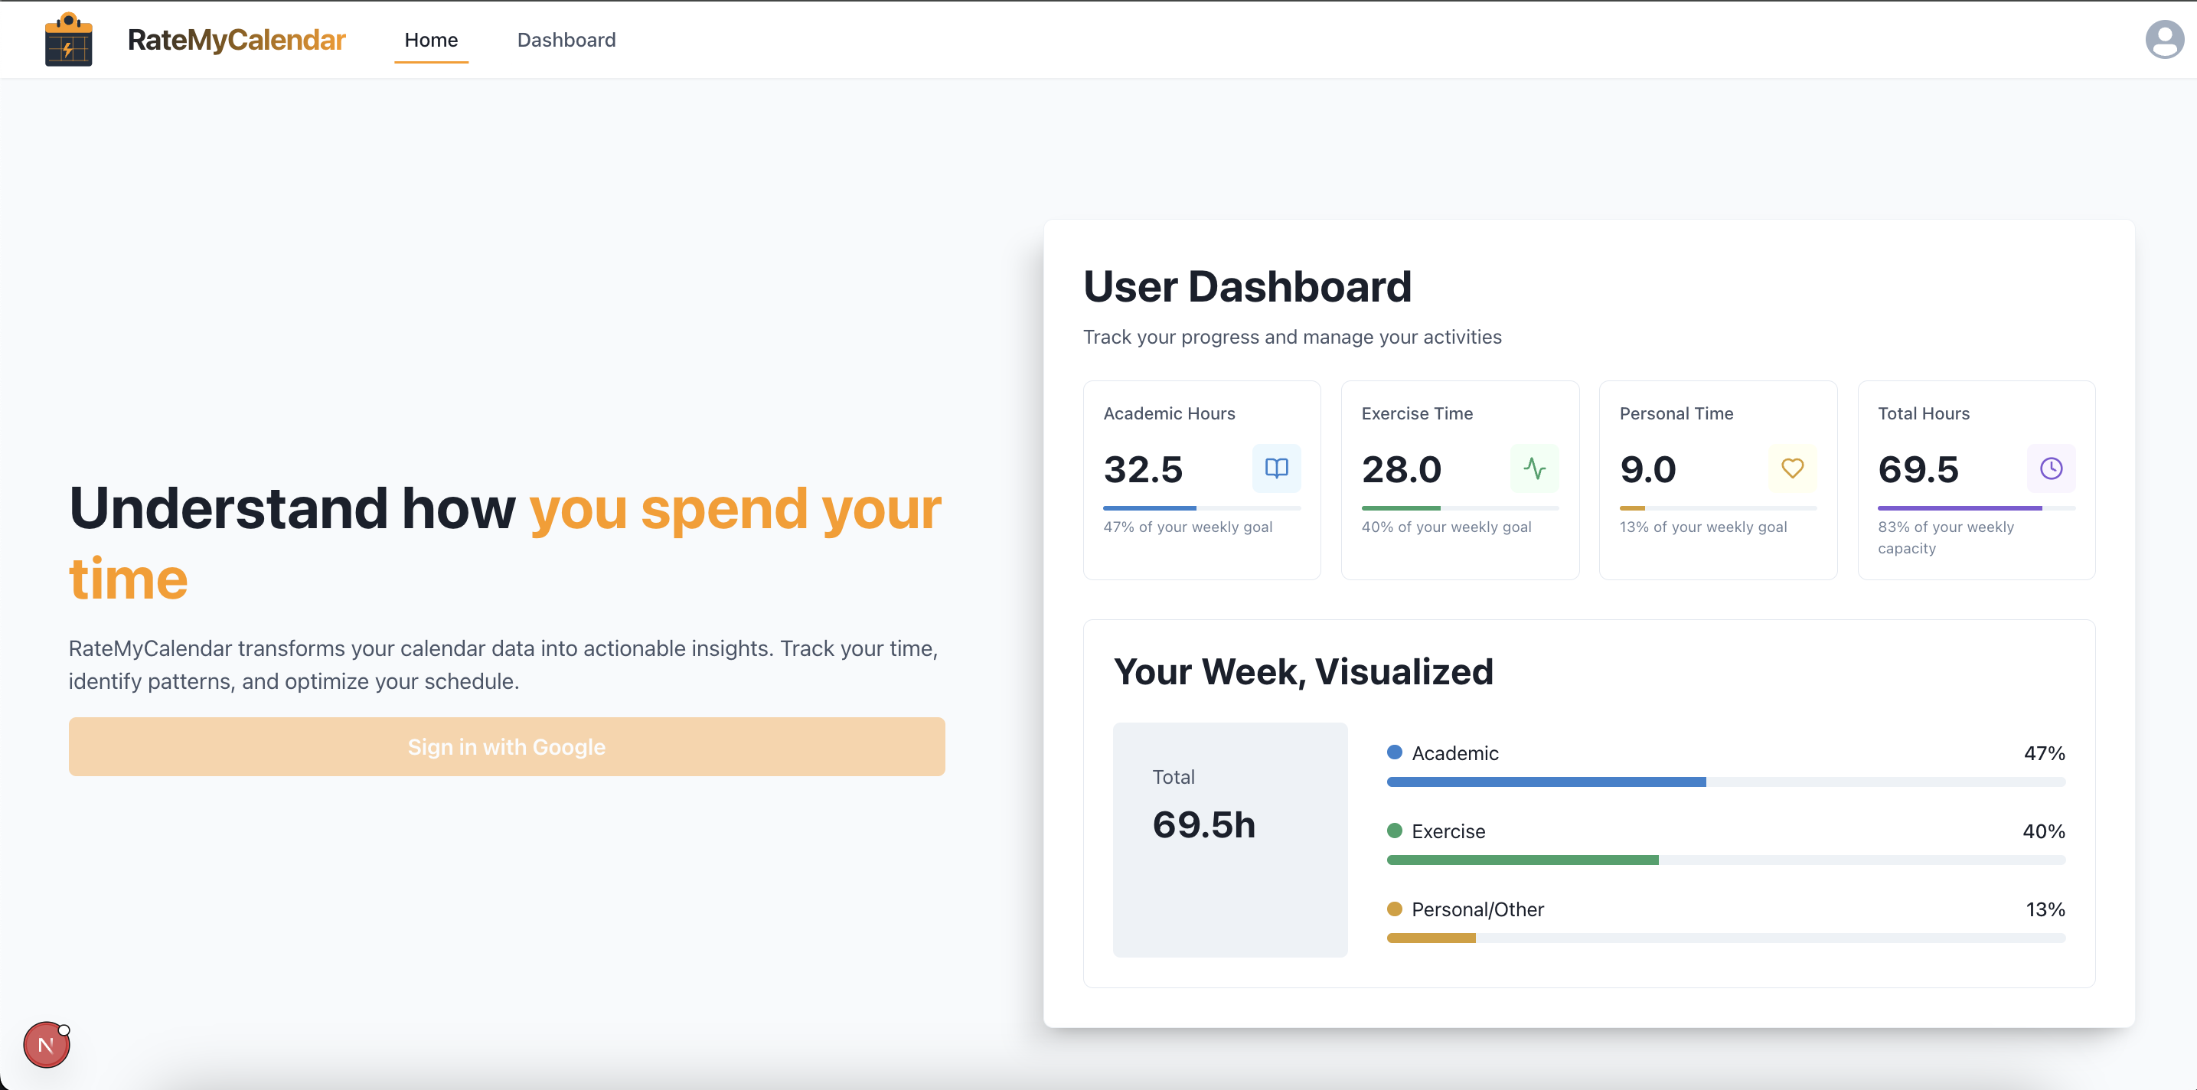This screenshot has width=2197, height=1090.
Task: Click the heart icon in Personal Time
Action: pos(1792,468)
